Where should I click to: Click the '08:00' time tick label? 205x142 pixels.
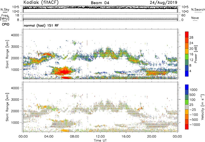click(75, 137)
